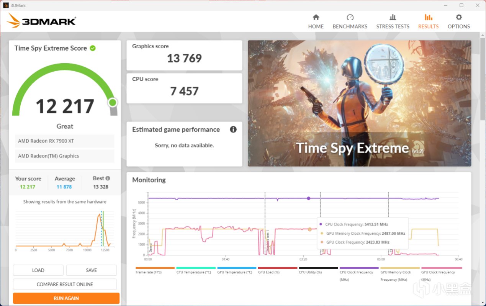Click the Graphics score 13 769
Screen dimensions: 486x306
click(x=184, y=58)
